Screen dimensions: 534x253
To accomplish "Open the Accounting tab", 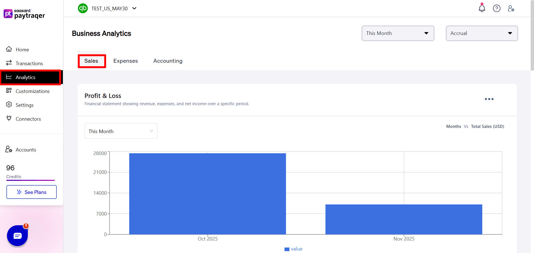I will click(x=168, y=61).
